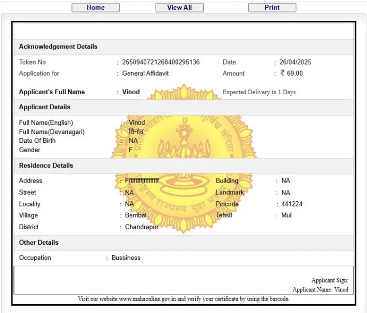This screenshot has width=367, height=313.
Task: Click the Print button
Action: pos(272,7)
